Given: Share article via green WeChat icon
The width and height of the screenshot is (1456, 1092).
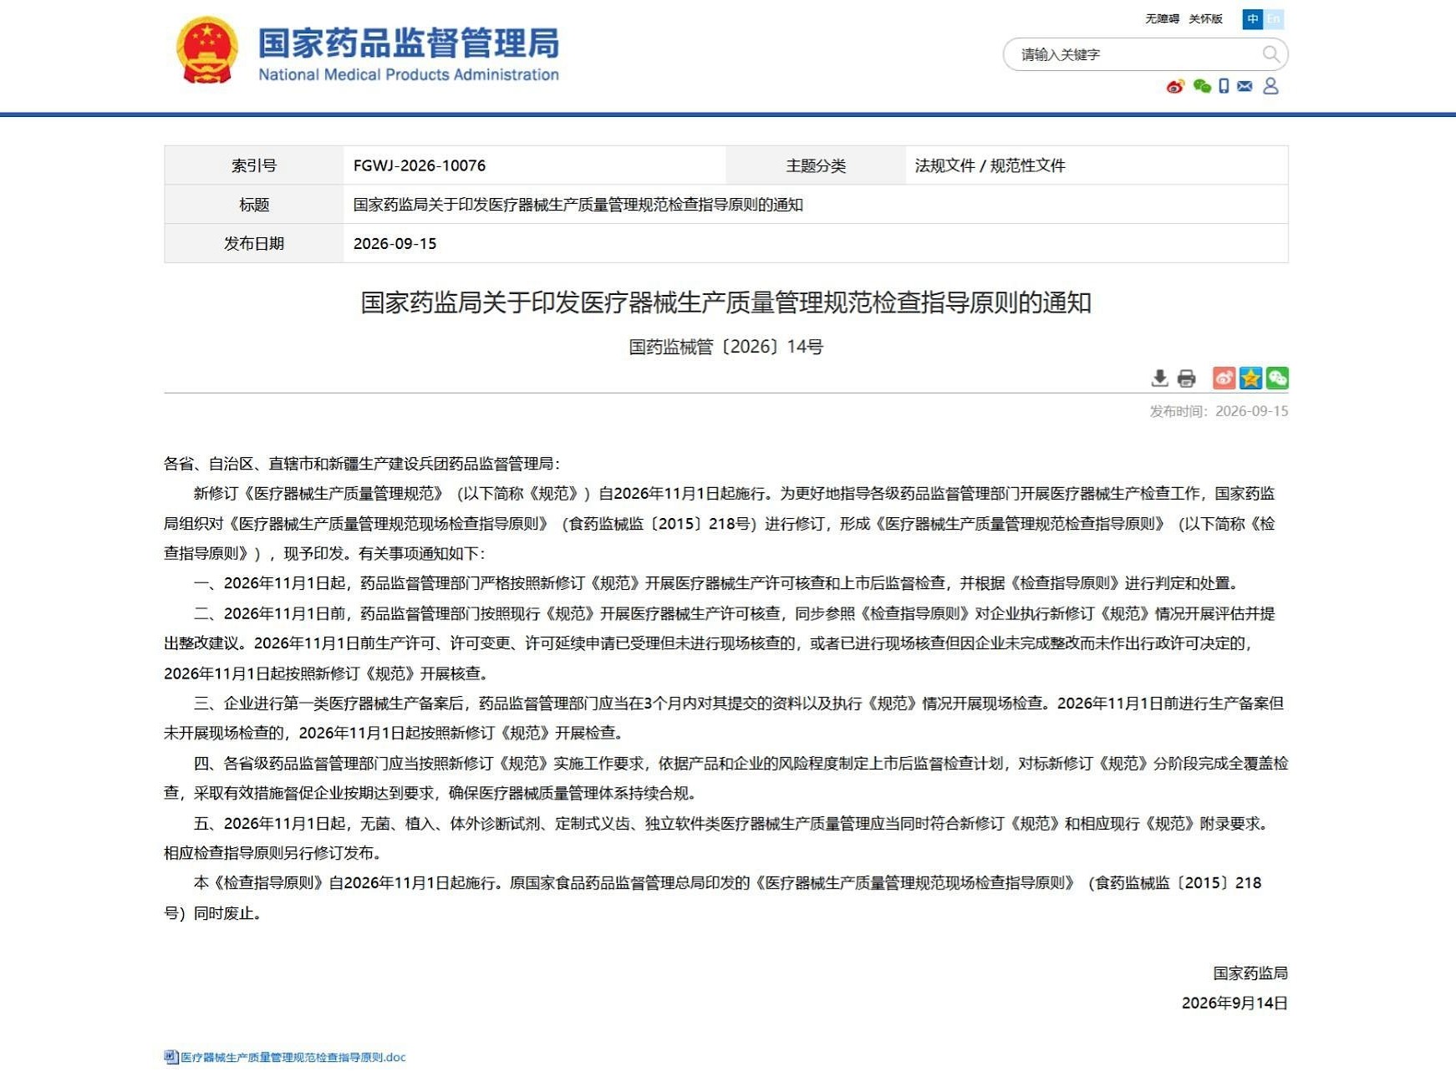Looking at the screenshot, I should coord(1277,378).
